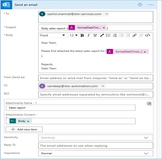Edit the Attachments Name Sales report field

[71, 108]
